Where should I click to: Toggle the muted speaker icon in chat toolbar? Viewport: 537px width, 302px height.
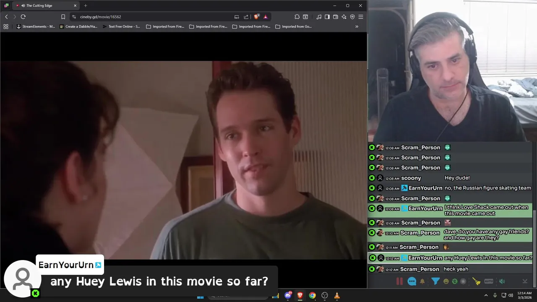coord(502,281)
